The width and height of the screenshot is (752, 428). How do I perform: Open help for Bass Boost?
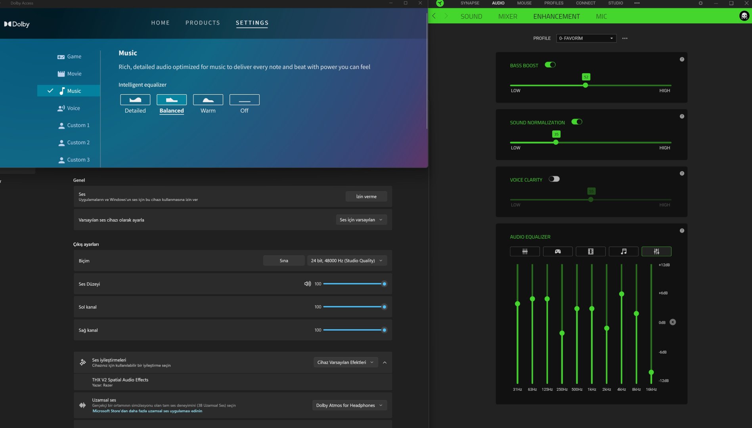(x=682, y=59)
